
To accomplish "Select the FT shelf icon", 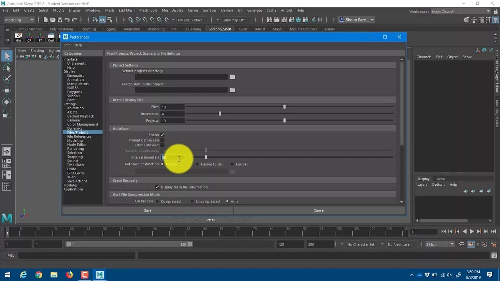I will coord(40,37).
